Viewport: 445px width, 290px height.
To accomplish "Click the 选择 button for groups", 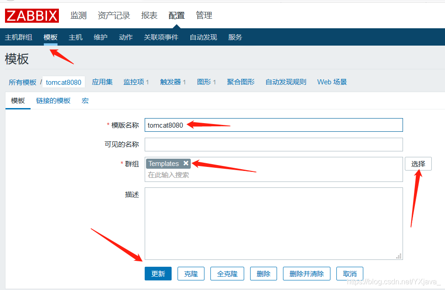I will [418, 164].
